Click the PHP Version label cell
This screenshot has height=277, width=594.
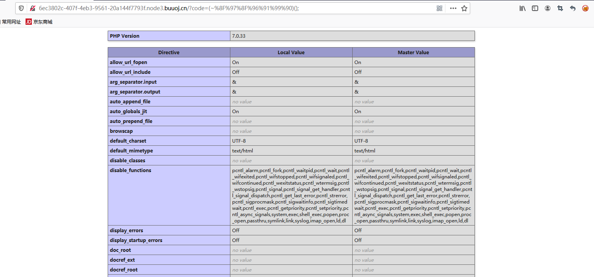169,36
